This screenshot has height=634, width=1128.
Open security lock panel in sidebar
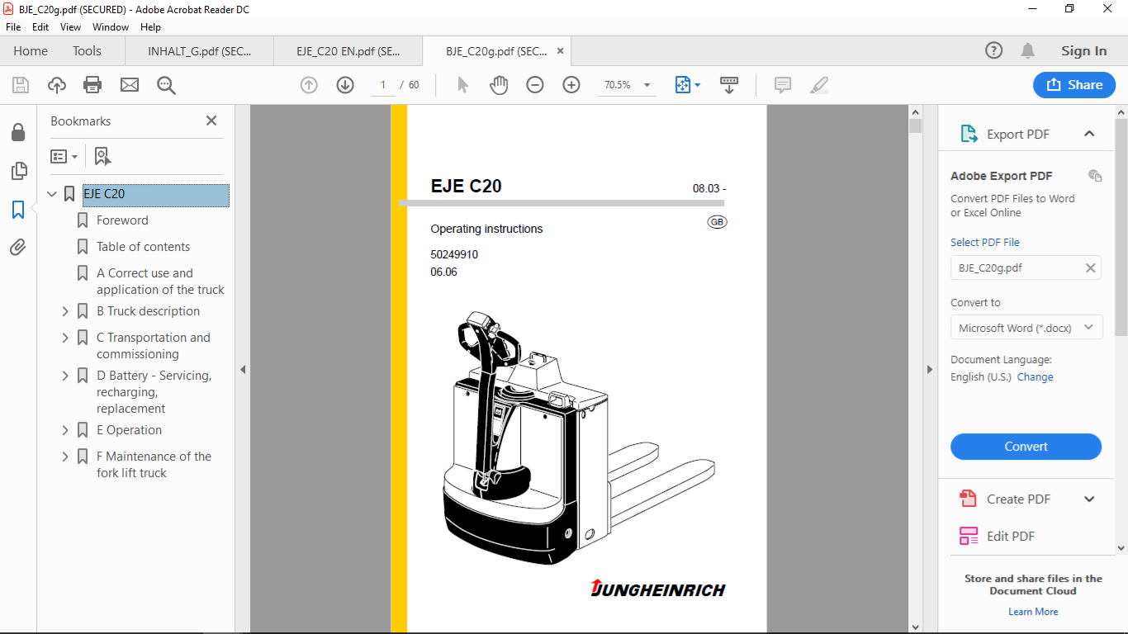pyautogui.click(x=18, y=133)
